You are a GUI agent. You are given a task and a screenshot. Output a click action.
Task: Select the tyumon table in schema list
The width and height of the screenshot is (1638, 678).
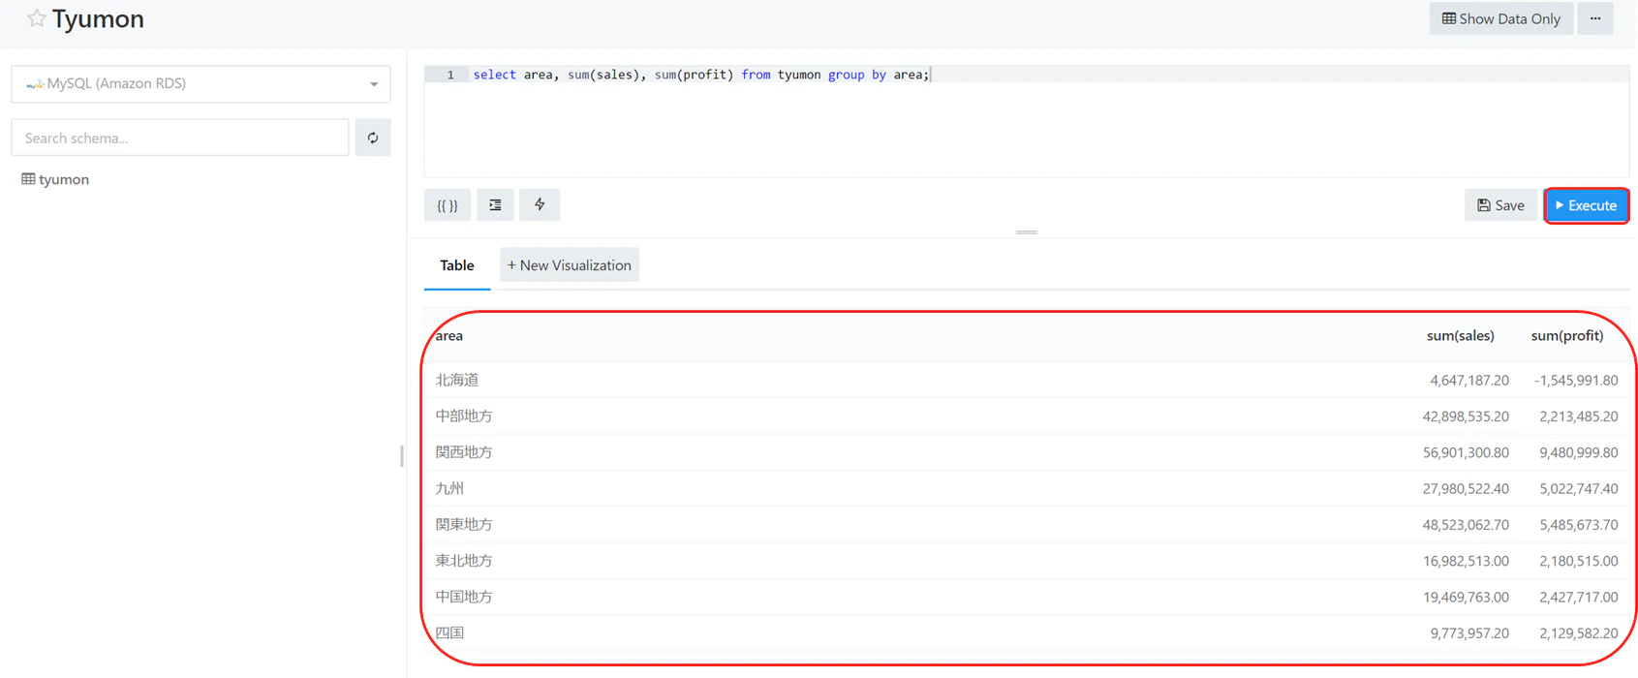(55, 179)
